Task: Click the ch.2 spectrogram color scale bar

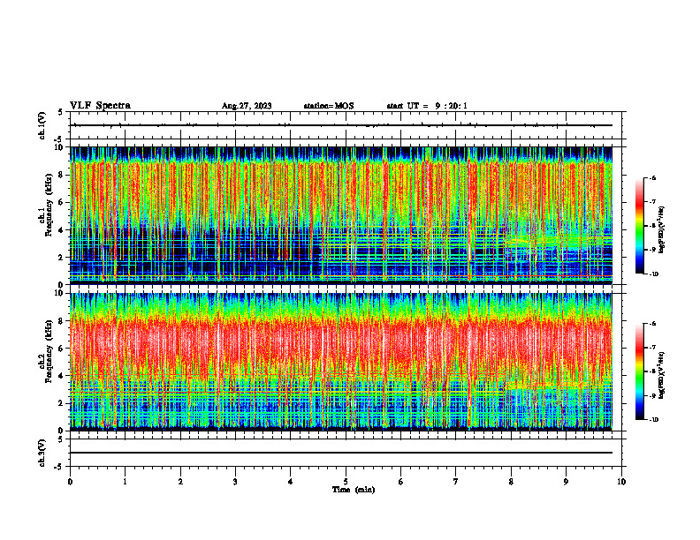Action: [640, 371]
